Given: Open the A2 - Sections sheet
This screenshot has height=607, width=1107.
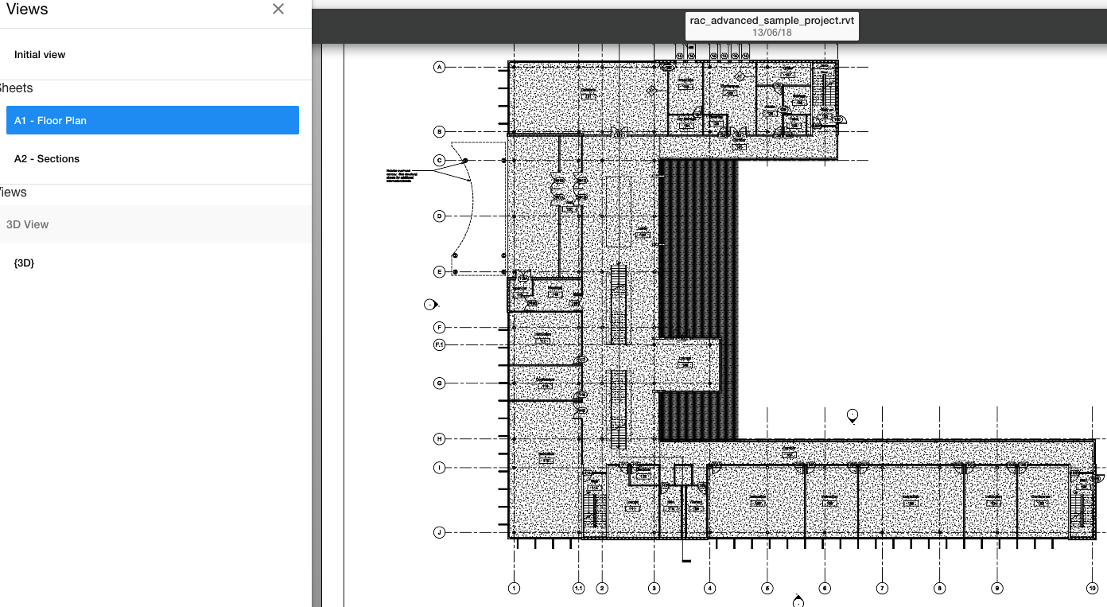Looking at the screenshot, I should (x=47, y=159).
